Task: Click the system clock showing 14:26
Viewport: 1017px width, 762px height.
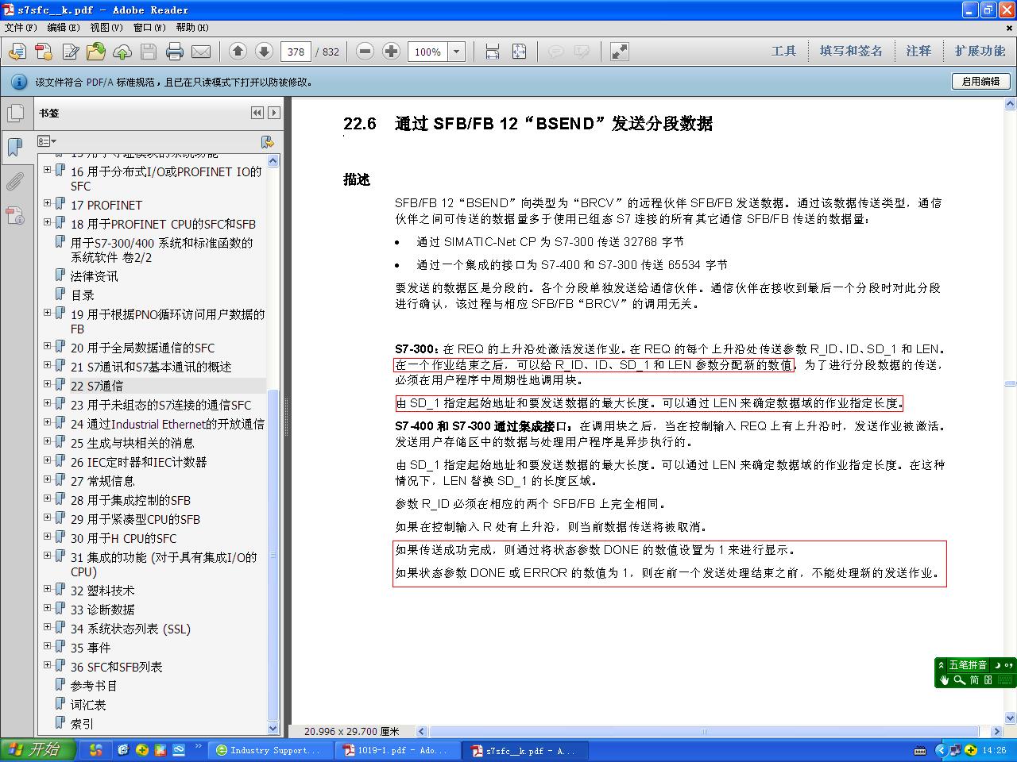Action: [994, 750]
